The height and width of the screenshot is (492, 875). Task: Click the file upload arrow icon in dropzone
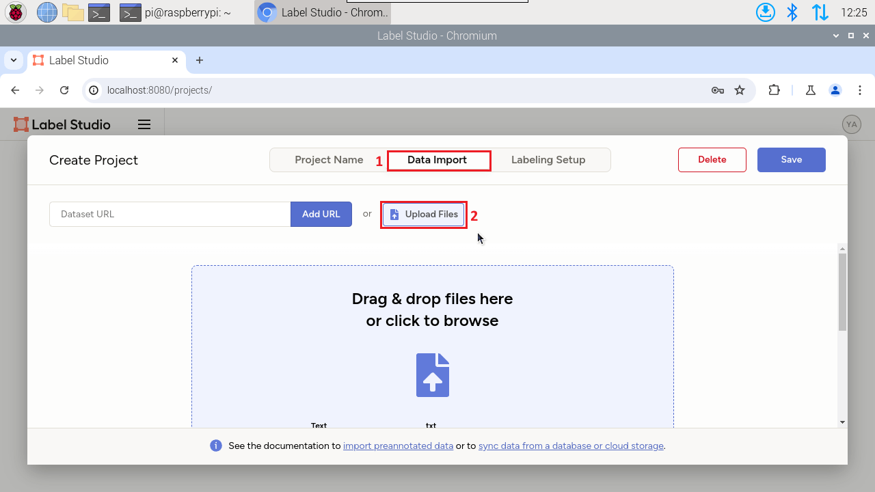433,374
